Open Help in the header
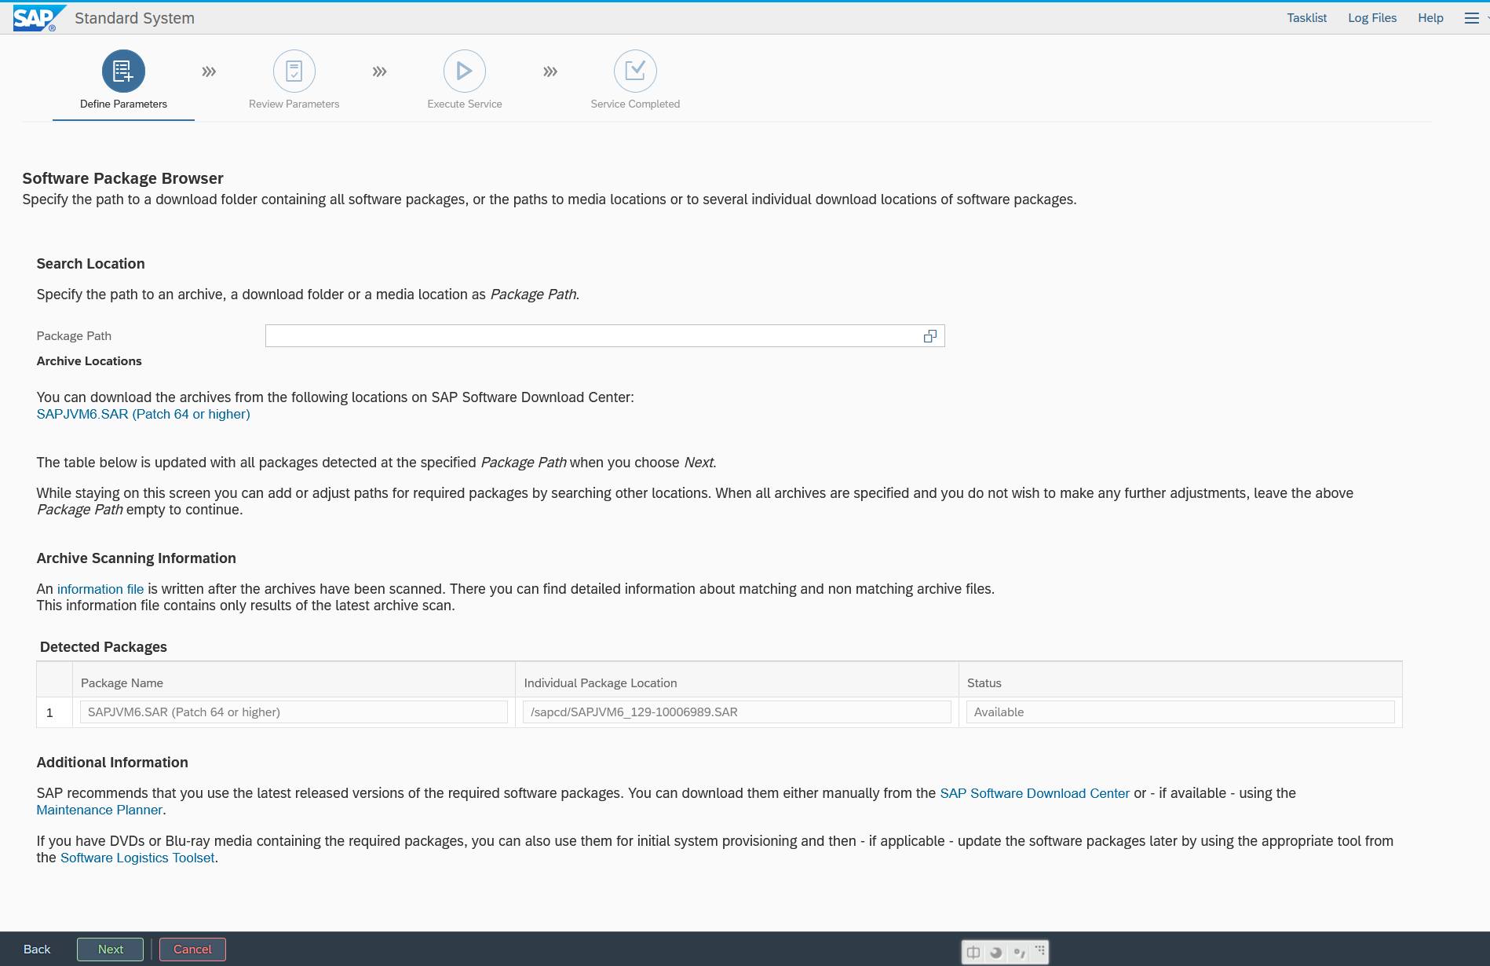The width and height of the screenshot is (1490, 966). click(1430, 18)
